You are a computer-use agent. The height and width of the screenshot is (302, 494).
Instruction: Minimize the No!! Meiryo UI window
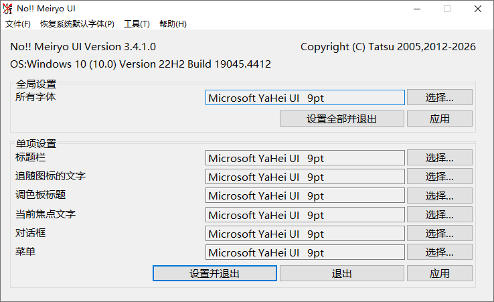[417, 9]
